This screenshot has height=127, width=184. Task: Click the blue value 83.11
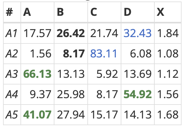coord(104,54)
